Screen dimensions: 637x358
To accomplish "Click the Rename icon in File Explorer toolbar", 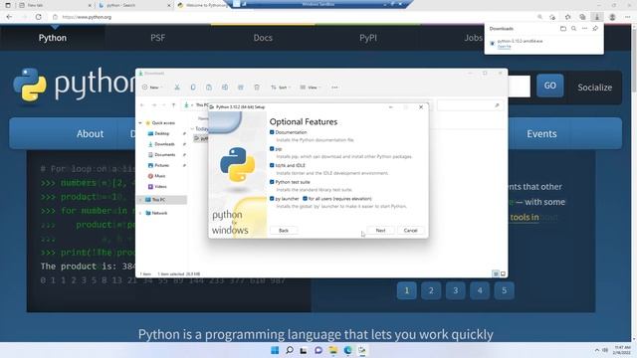I will click(225, 88).
